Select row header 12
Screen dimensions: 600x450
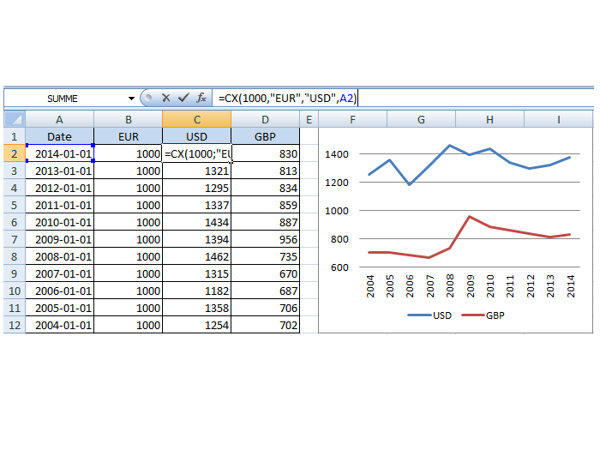pos(14,325)
